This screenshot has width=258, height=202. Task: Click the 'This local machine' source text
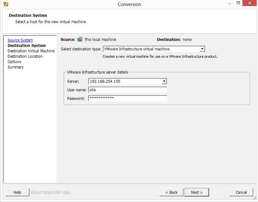[100, 39]
